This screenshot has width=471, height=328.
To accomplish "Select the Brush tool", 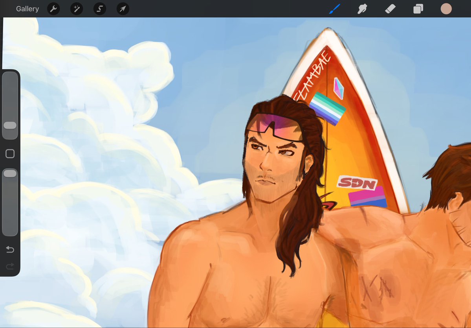I will pyautogui.click(x=335, y=9).
